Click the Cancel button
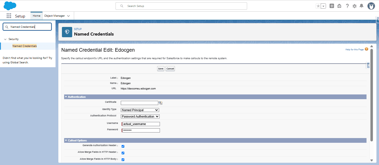This screenshot has height=165, width=379. pyautogui.click(x=170, y=69)
